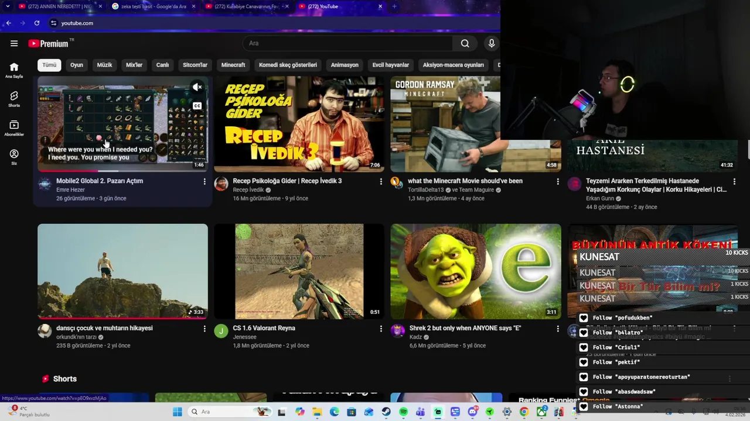Go to Ana Sayfa in sidebar
This screenshot has width=750, height=421.
[14, 70]
